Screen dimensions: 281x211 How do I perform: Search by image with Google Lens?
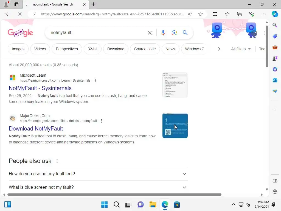(174, 33)
